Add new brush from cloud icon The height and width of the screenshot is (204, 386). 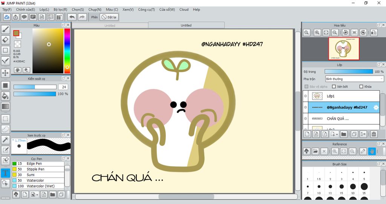(16, 195)
